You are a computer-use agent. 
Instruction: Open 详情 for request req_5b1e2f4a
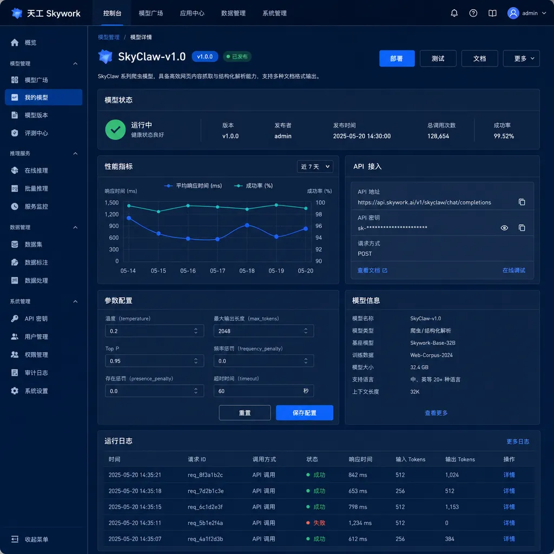[x=509, y=523]
